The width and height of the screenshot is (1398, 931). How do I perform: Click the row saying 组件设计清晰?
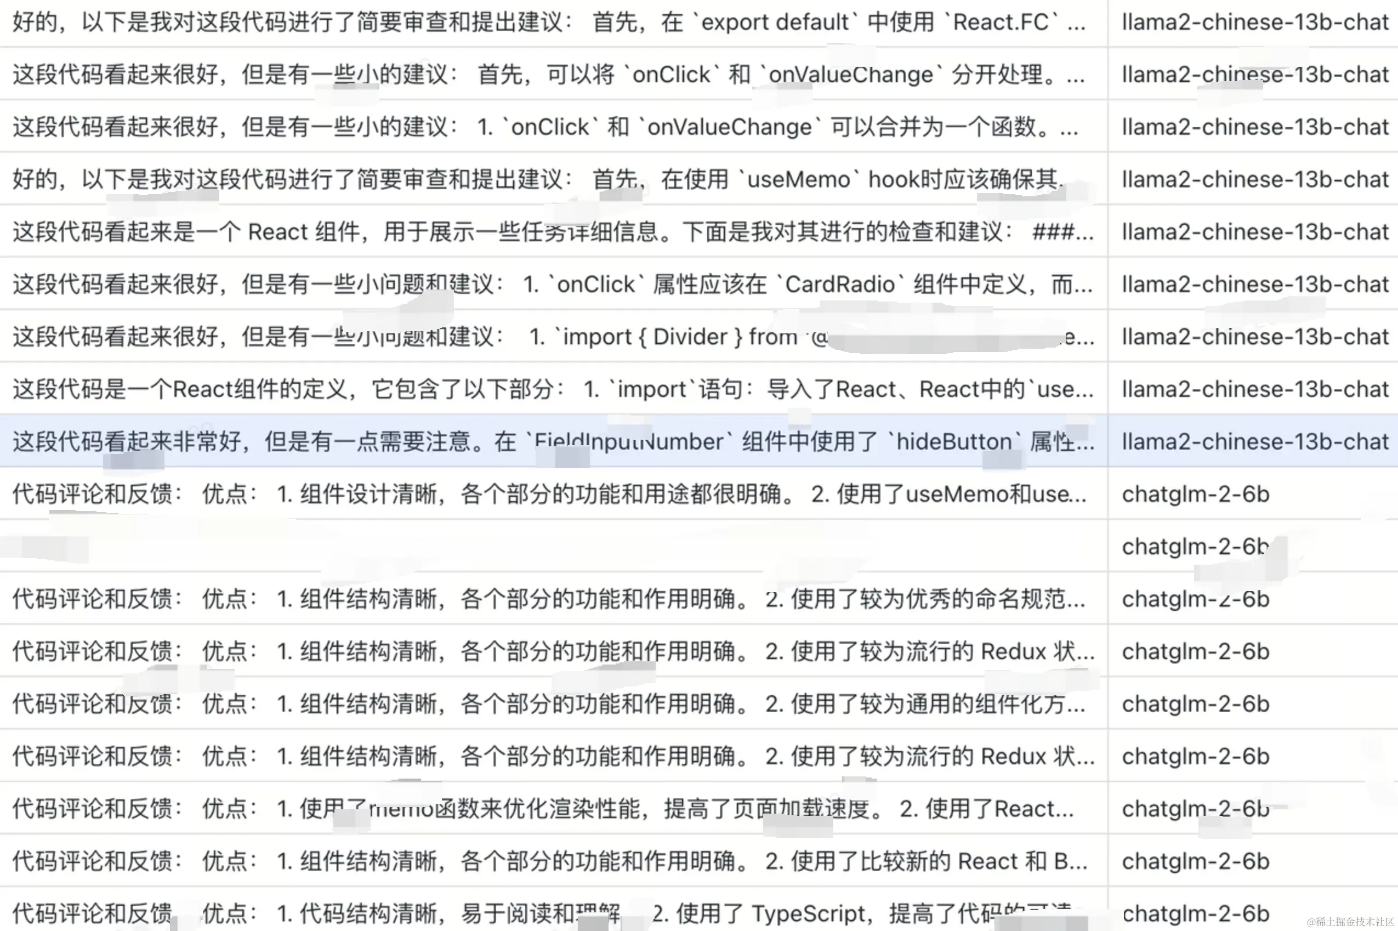pyautogui.click(x=549, y=494)
